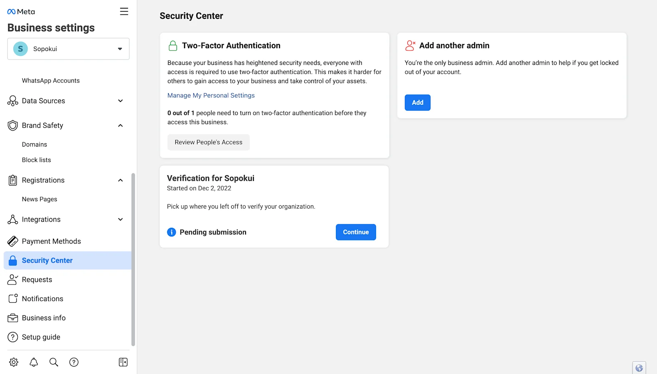Viewport: 657px width, 374px height.
Task: Click the Add button for another admin
Action: (418, 103)
